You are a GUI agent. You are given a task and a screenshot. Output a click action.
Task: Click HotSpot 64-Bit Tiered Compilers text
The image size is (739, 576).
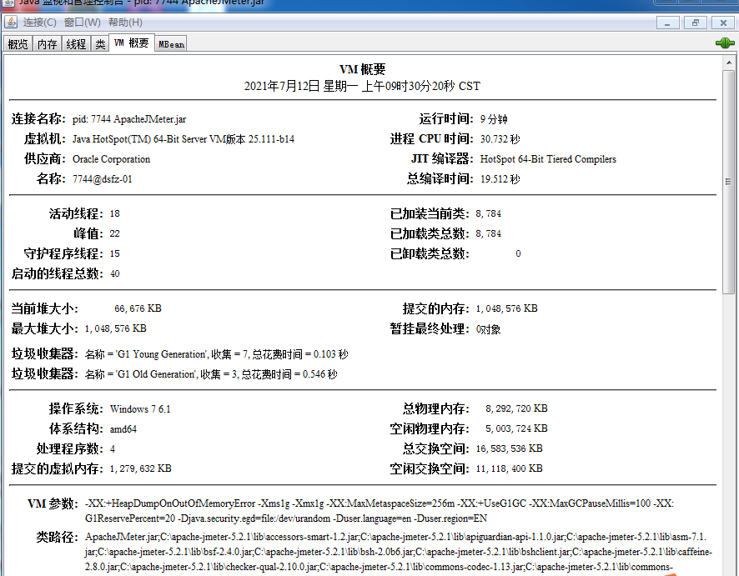[x=548, y=159]
